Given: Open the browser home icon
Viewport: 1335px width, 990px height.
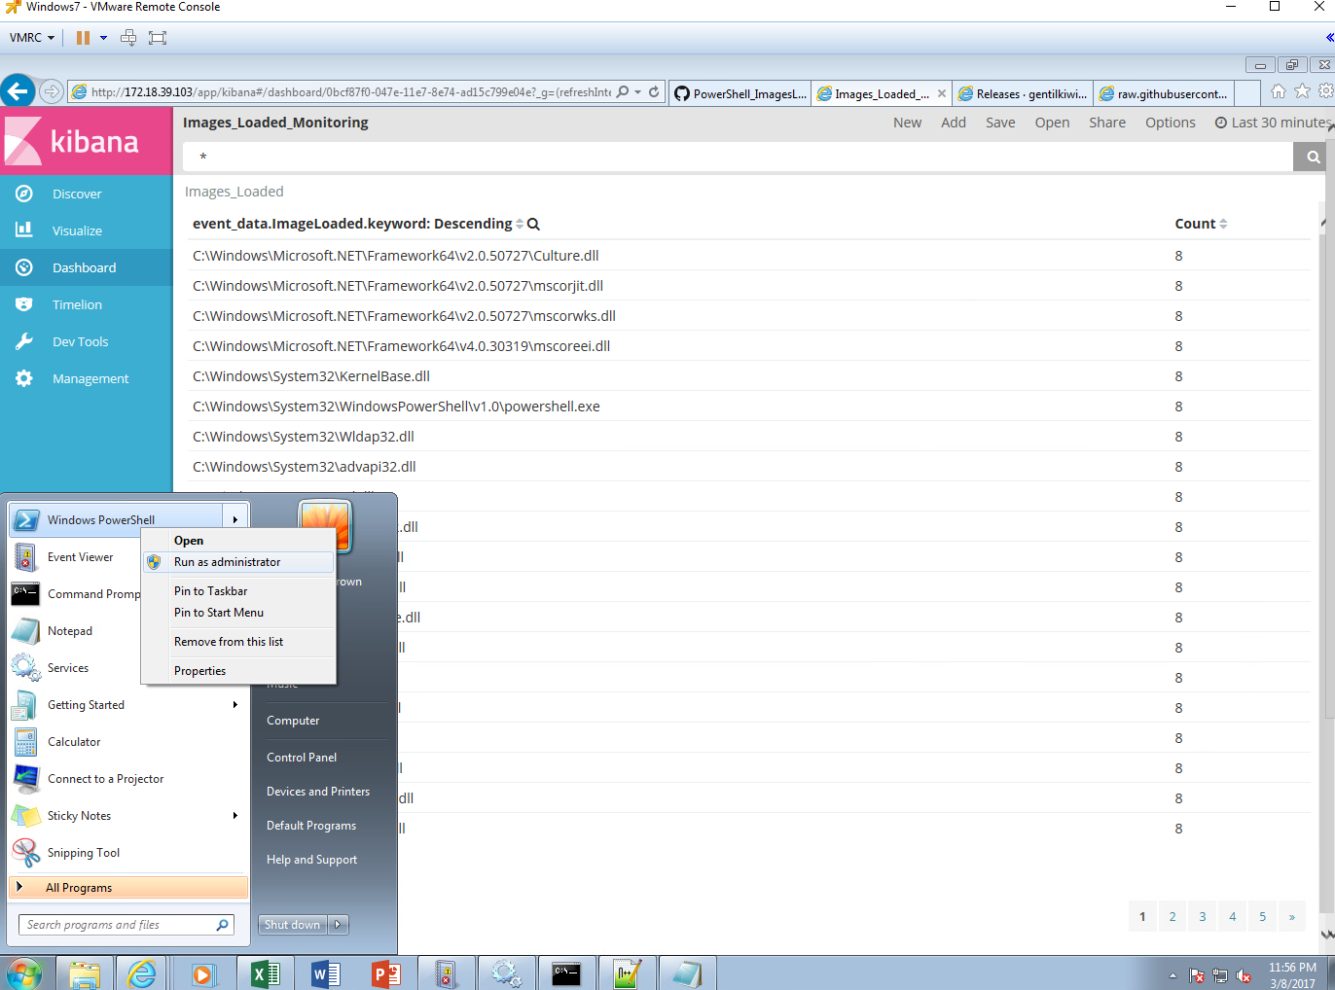Looking at the screenshot, I should (1279, 91).
